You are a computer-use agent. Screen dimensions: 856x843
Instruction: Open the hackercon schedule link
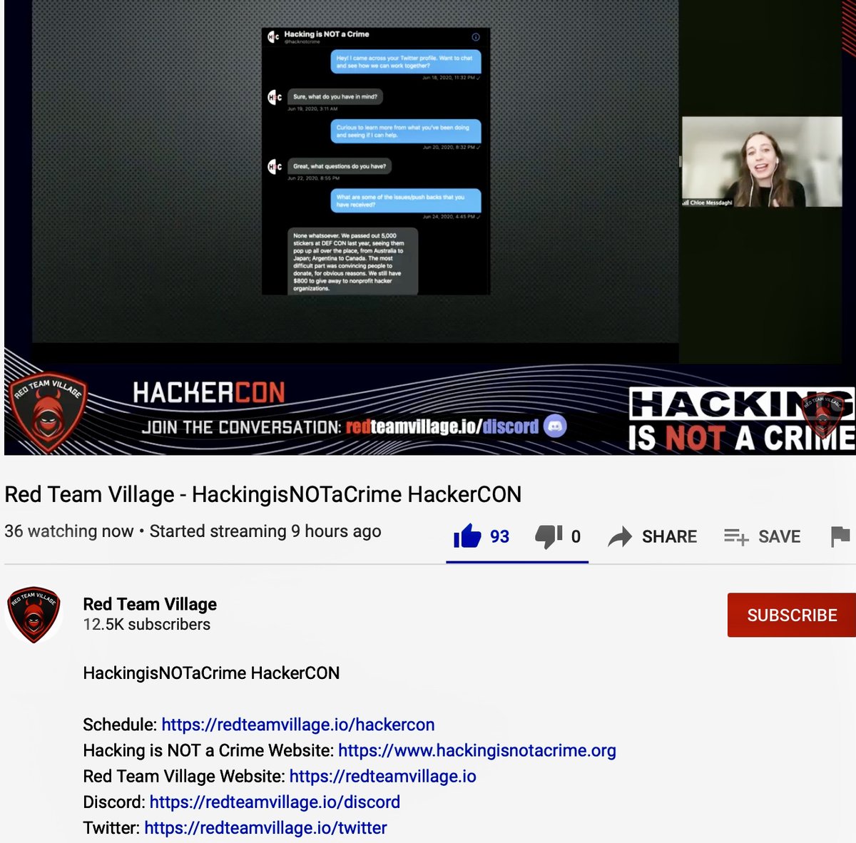[x=297, y=725]
